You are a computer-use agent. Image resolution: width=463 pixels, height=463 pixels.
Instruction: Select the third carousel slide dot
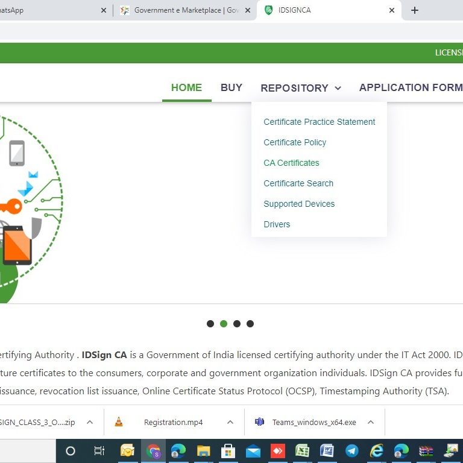tap(237, 324)
